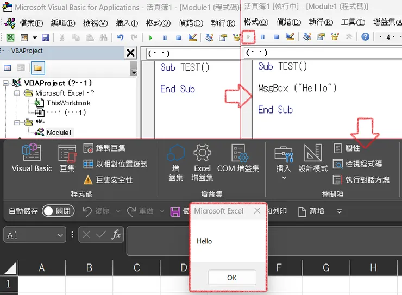Select Module1 in the project tree
The image size is (402, 295).
(59, 133)
